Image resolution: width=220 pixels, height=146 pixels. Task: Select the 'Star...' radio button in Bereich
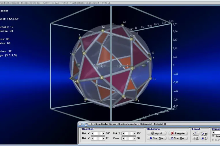coord(213,136)
